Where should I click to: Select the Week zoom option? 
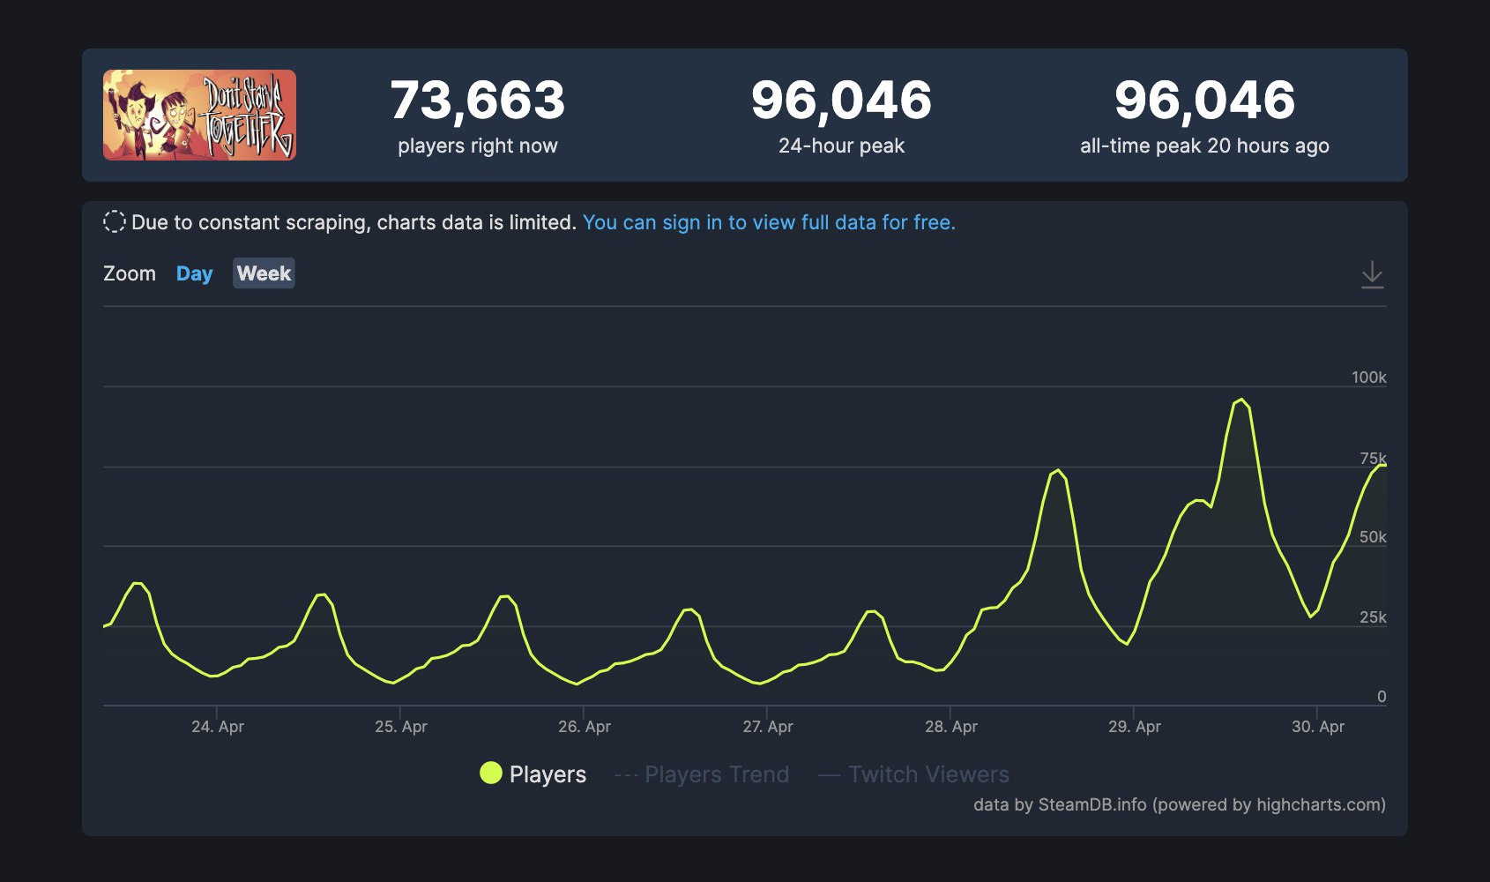(264, 273)
